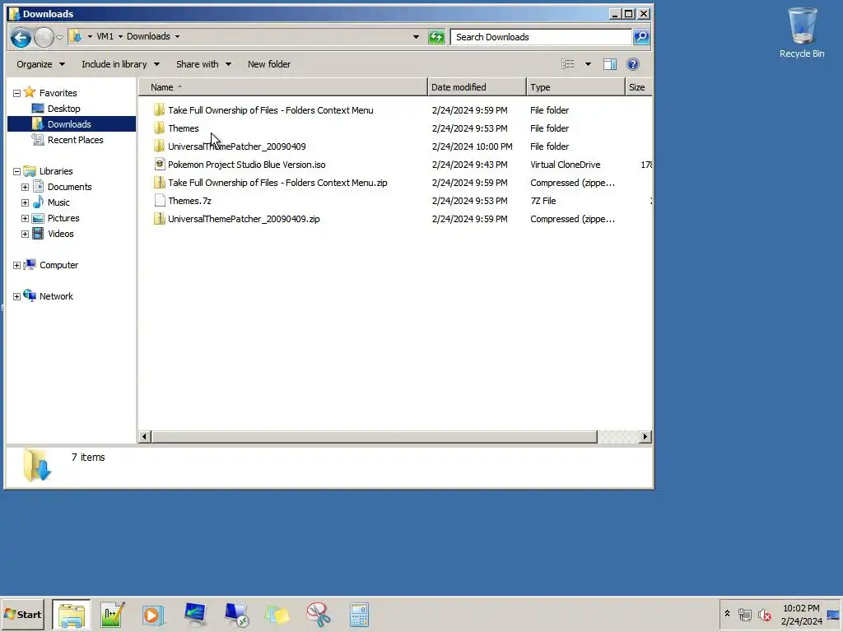Click the Change your view icon
This screenshot has width=843, height=632.
(x=568, y=64)
